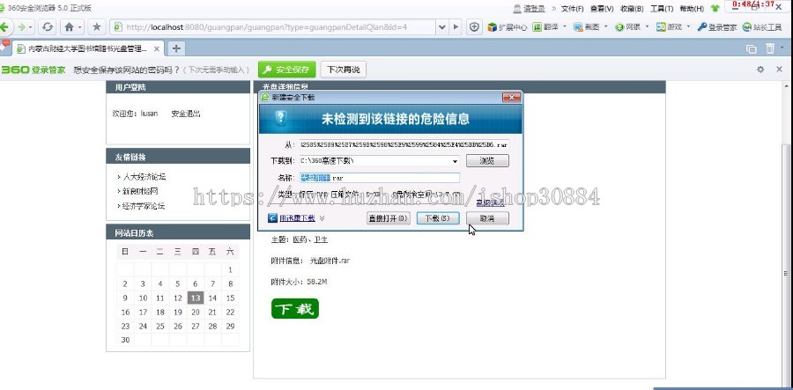793x390 pixels.
Task: Open the 帮助(H) menu
Action: 692,9
